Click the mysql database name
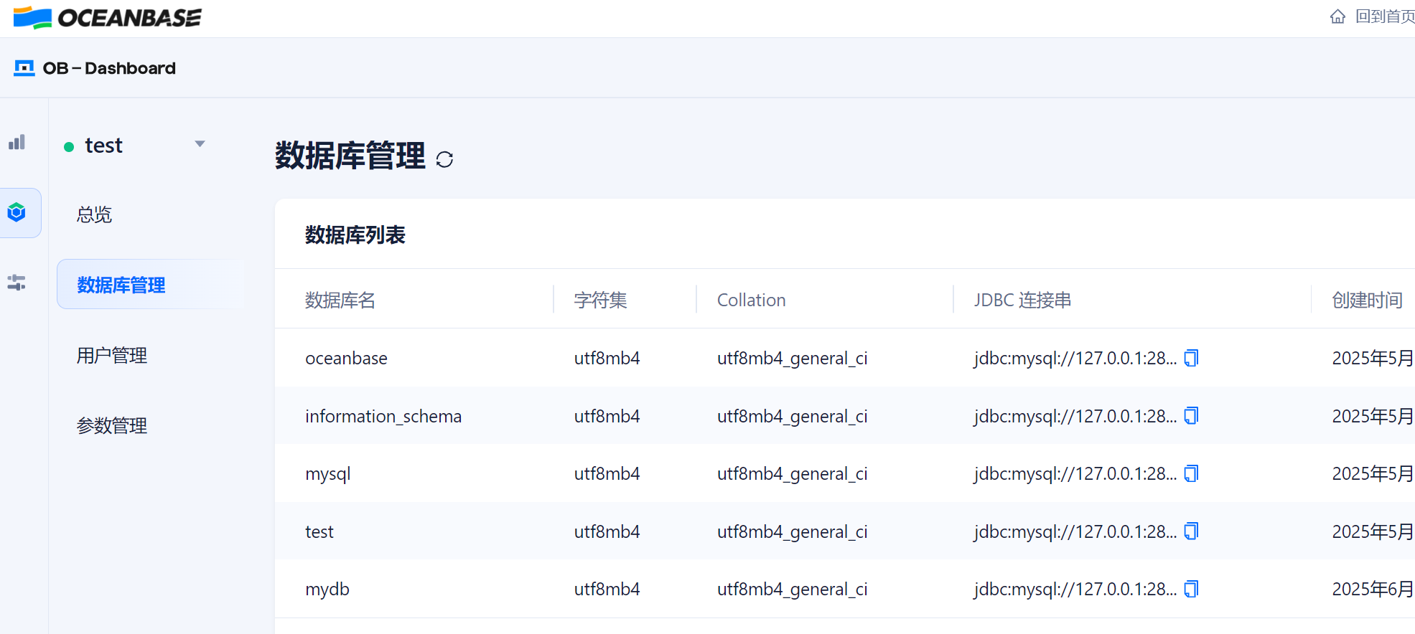 click(328, 474)
